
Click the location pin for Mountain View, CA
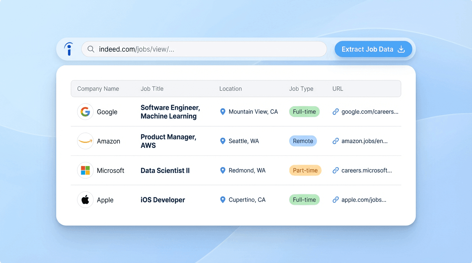(222, 111)
